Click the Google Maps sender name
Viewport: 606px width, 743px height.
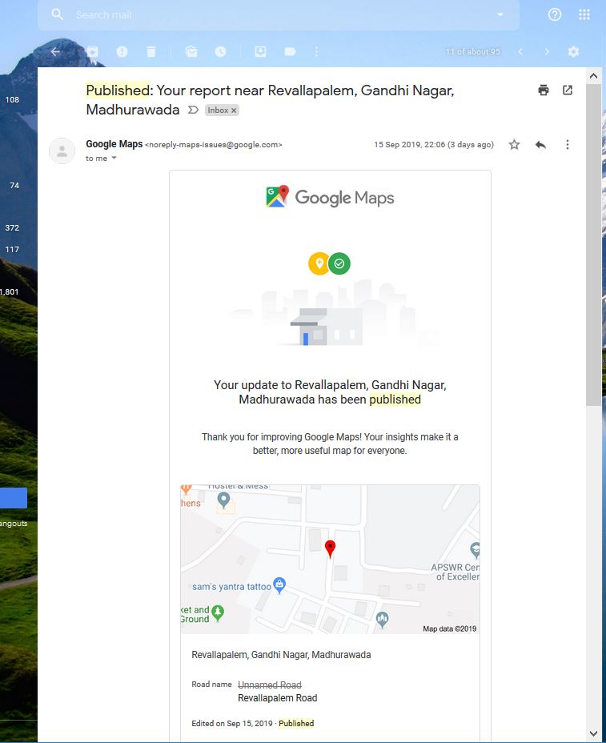click(x=114, y=144)
